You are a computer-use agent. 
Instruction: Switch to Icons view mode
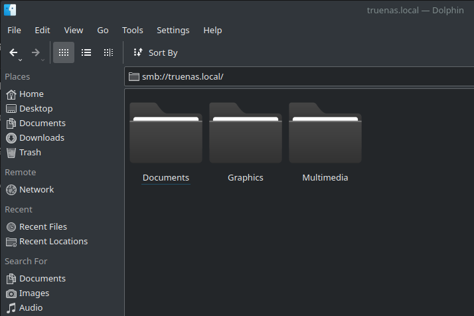click(64, 52)
